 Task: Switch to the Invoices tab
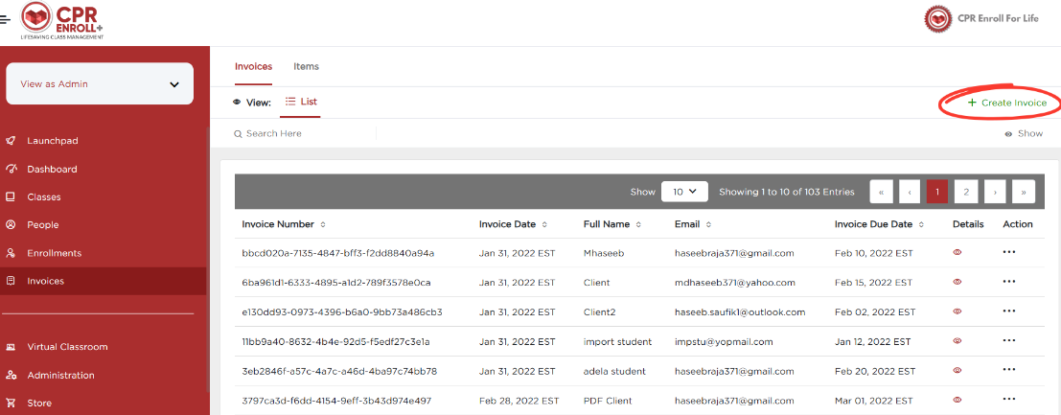253,66
